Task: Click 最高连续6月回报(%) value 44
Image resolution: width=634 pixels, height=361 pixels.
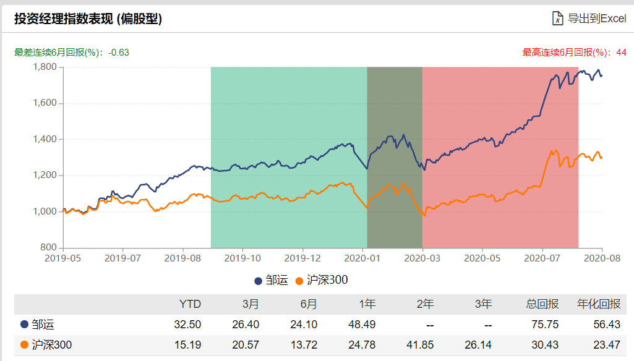Action: [621, 53]
